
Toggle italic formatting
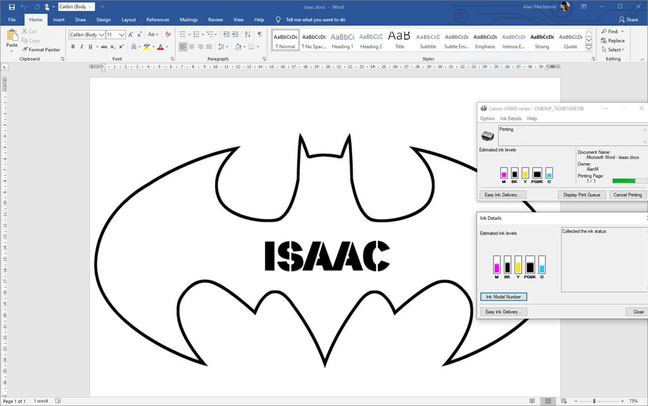tap(81, 47)
